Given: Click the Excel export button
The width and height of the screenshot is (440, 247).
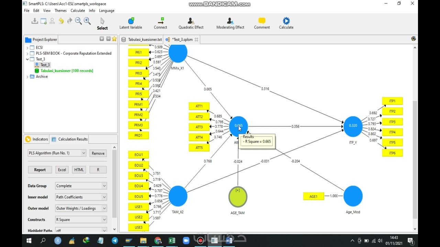Looking at the screenshot, I should (x=62, y=170).
